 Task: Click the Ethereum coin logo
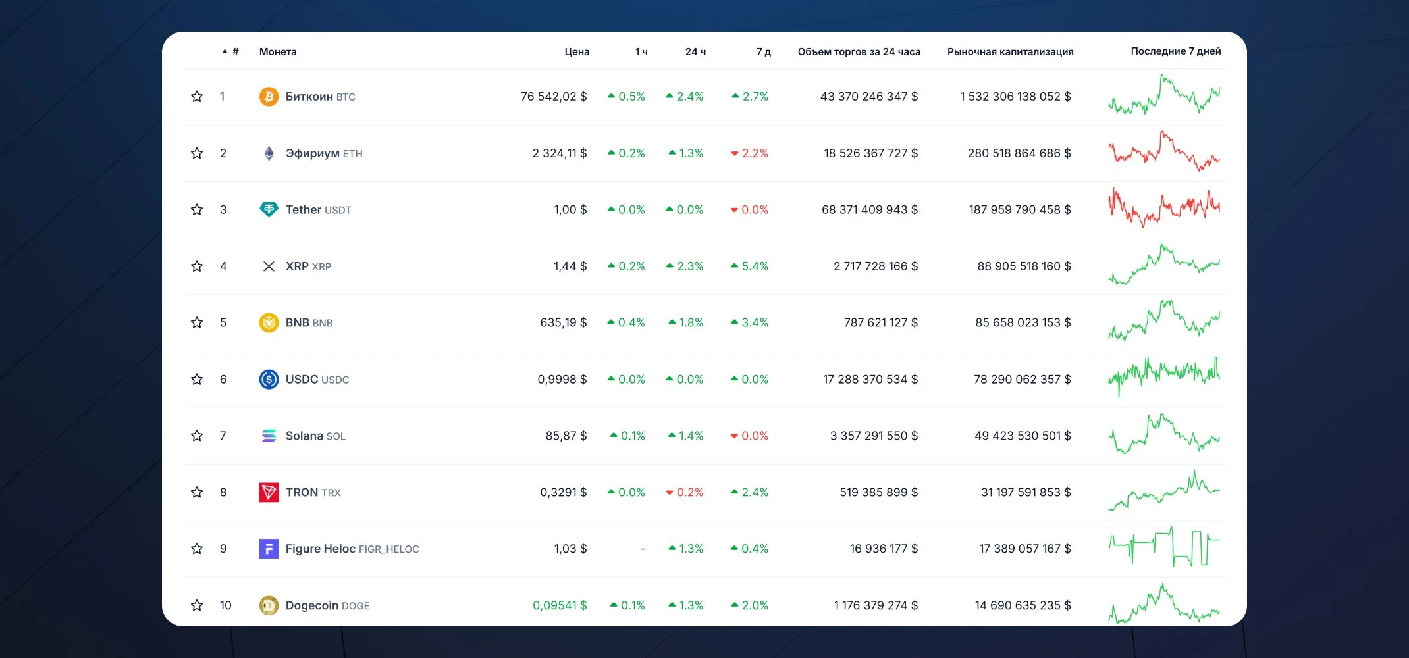(x=269, y=153)
